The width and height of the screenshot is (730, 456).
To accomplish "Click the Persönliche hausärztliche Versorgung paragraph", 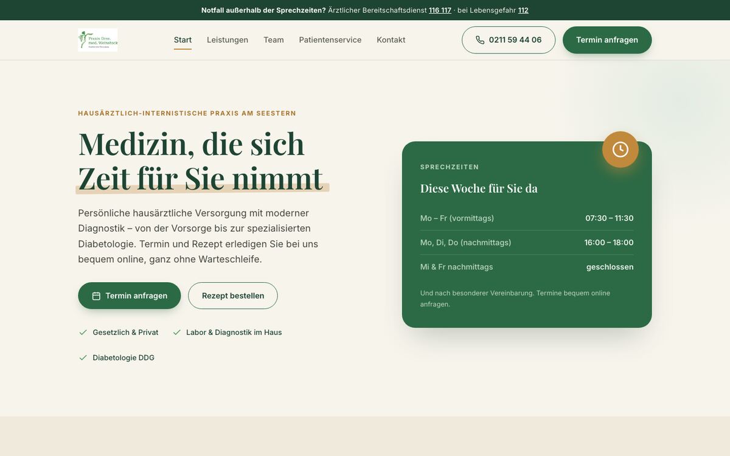I will 198,236.
